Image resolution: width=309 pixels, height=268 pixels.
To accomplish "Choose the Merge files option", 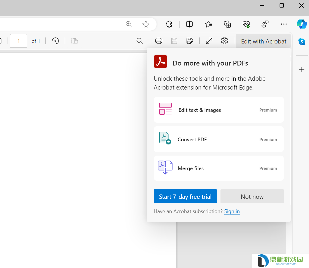I will click(x=218, y=168).
